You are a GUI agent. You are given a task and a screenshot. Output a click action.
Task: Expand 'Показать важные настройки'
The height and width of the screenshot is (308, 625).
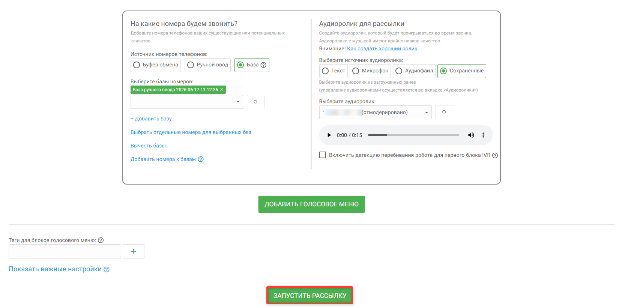pyautogui.click(x=55, y=269)
